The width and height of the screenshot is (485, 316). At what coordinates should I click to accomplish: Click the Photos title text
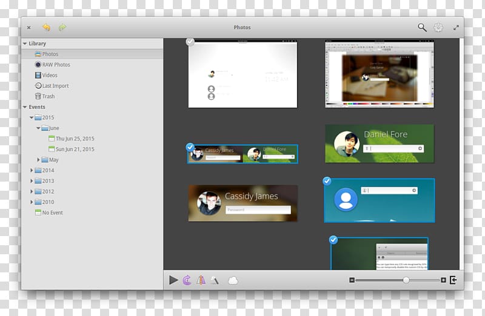242,27
